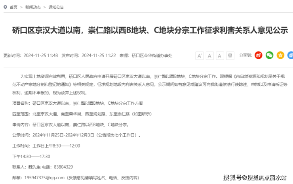293x184 pixels.
Task: Click 工作时间：工作日上午8:30——12:00 line
Action: click(46, 146)
